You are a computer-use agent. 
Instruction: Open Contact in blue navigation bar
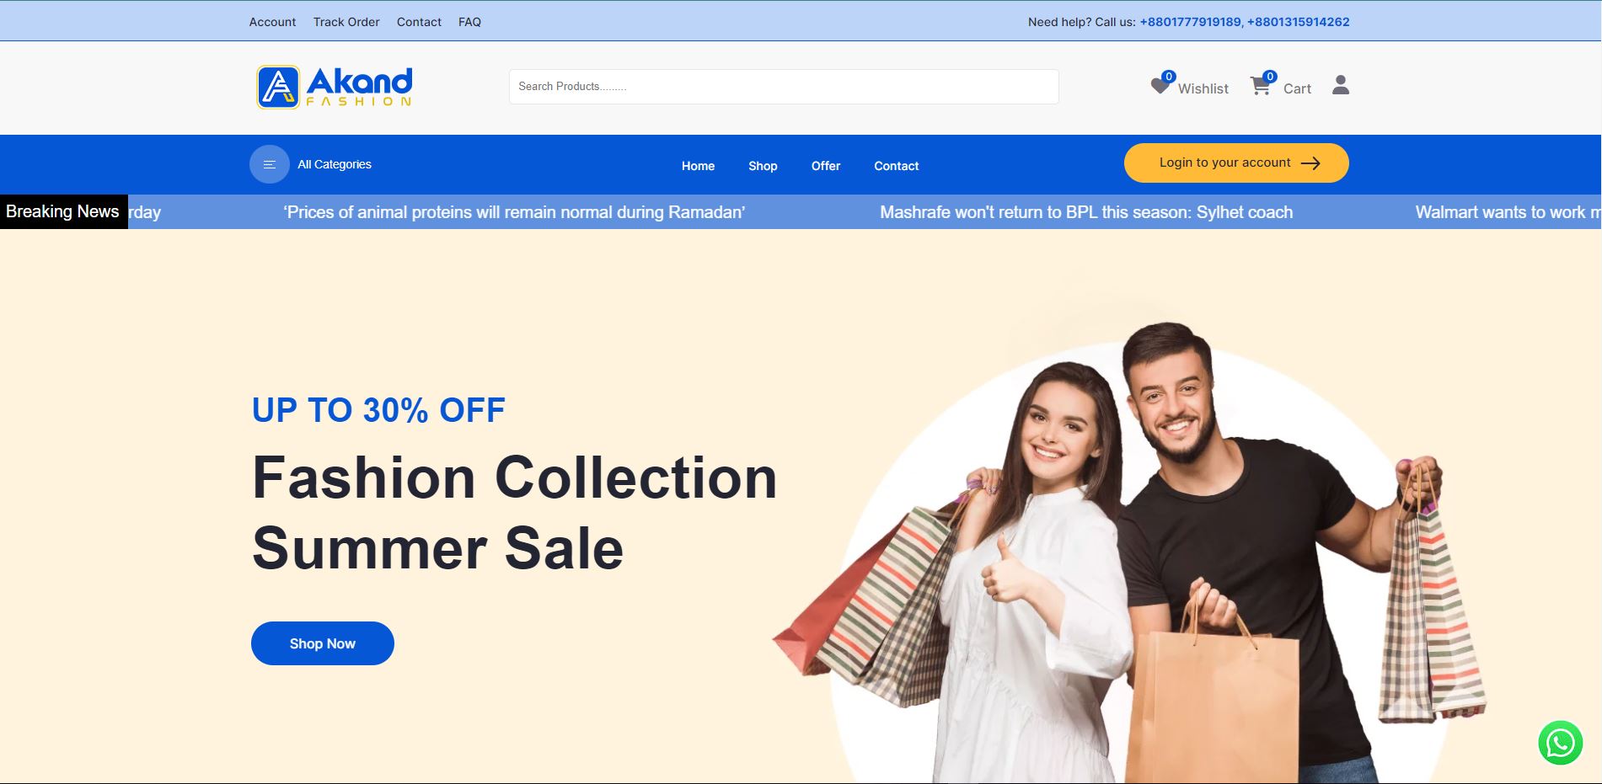point(896,166)
